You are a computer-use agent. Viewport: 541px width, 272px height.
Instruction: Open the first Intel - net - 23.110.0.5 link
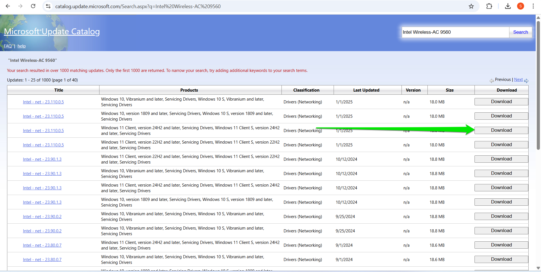pyautogui.click(x=43, y=102)
